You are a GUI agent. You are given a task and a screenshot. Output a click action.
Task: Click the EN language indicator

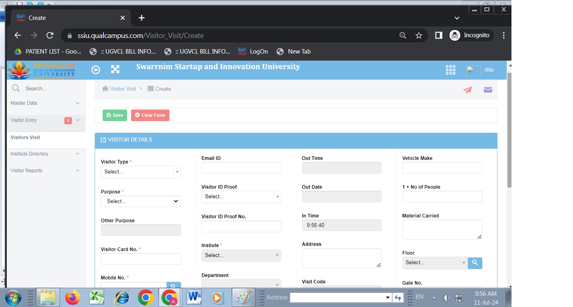coord(420,297)
